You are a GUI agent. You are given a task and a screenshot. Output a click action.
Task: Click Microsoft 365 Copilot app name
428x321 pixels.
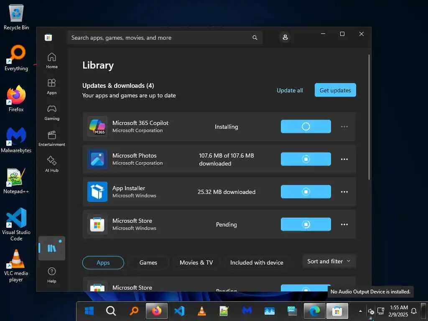(140, 123)
